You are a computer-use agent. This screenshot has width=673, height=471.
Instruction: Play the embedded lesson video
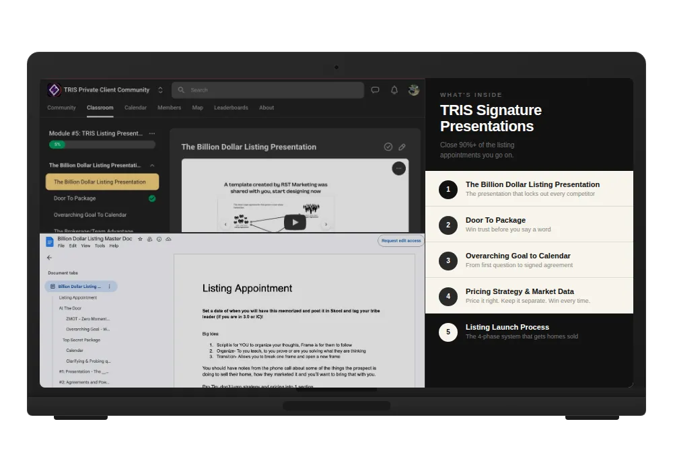click(295, 222)
